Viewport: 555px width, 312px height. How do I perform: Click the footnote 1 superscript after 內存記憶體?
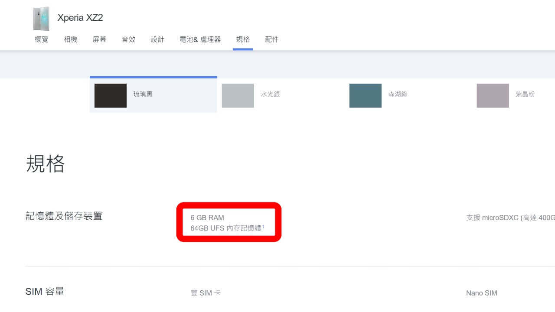click(263, 226)
